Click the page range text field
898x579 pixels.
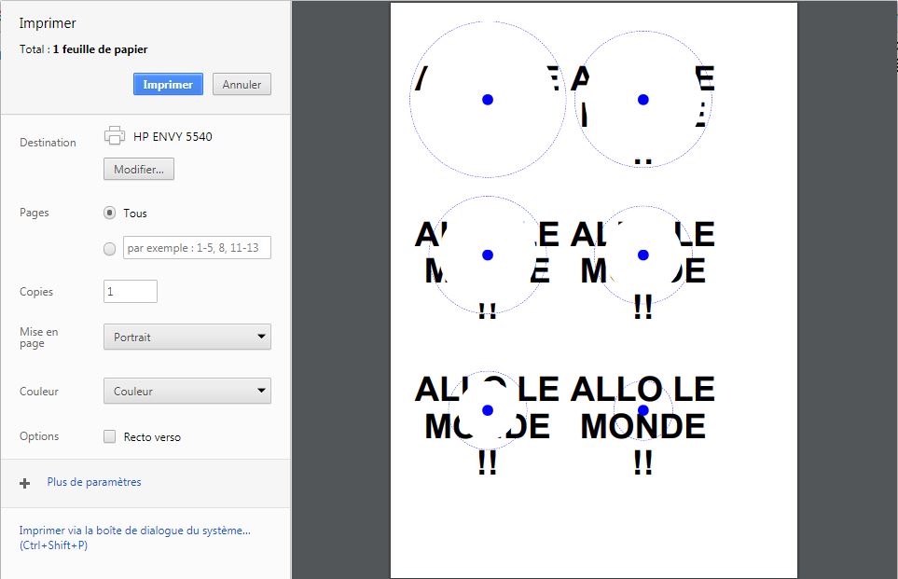197,247
